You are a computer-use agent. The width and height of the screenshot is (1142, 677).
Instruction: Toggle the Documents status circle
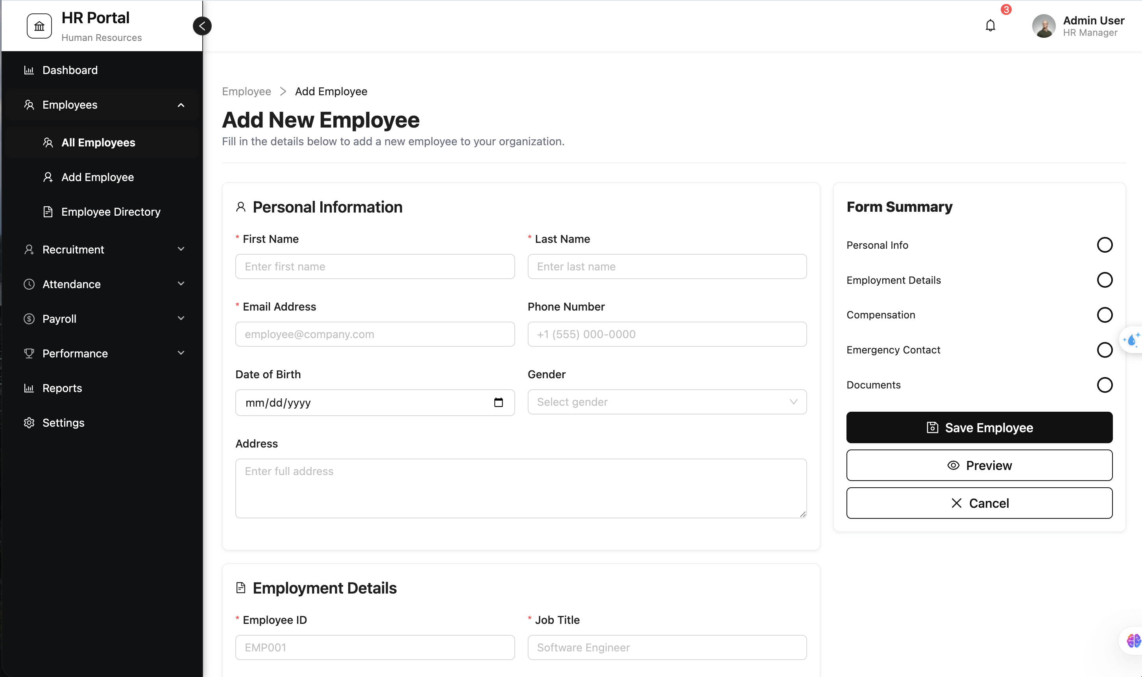(x=1104, y=385)
